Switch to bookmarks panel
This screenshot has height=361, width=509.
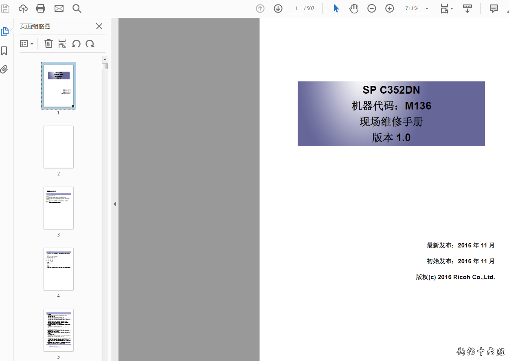pos(4,51)
